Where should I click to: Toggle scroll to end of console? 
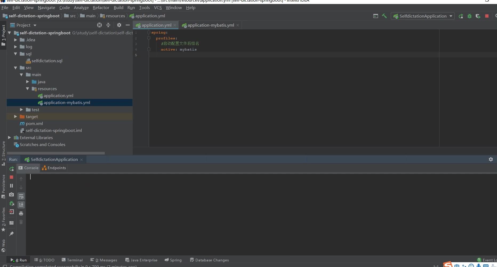[21, 205]
